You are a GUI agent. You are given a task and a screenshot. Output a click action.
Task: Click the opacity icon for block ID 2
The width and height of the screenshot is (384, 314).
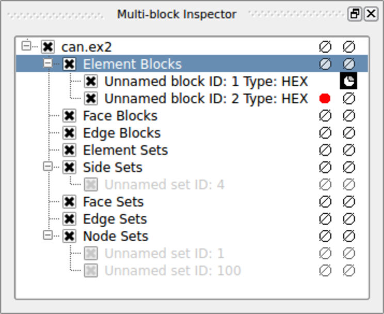(x=349, y=98)
